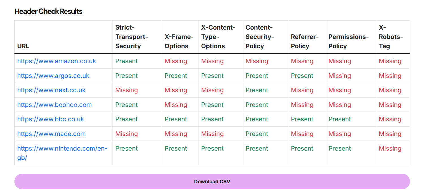Open the boohoo.com link

(54, 105)
